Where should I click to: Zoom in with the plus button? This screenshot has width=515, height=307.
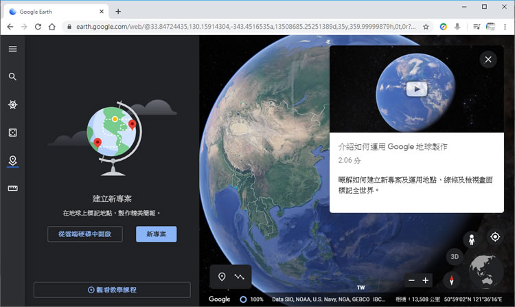(425, 280)
